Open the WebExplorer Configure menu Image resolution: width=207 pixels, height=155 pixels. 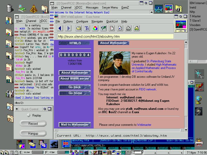tap(82, 21)
